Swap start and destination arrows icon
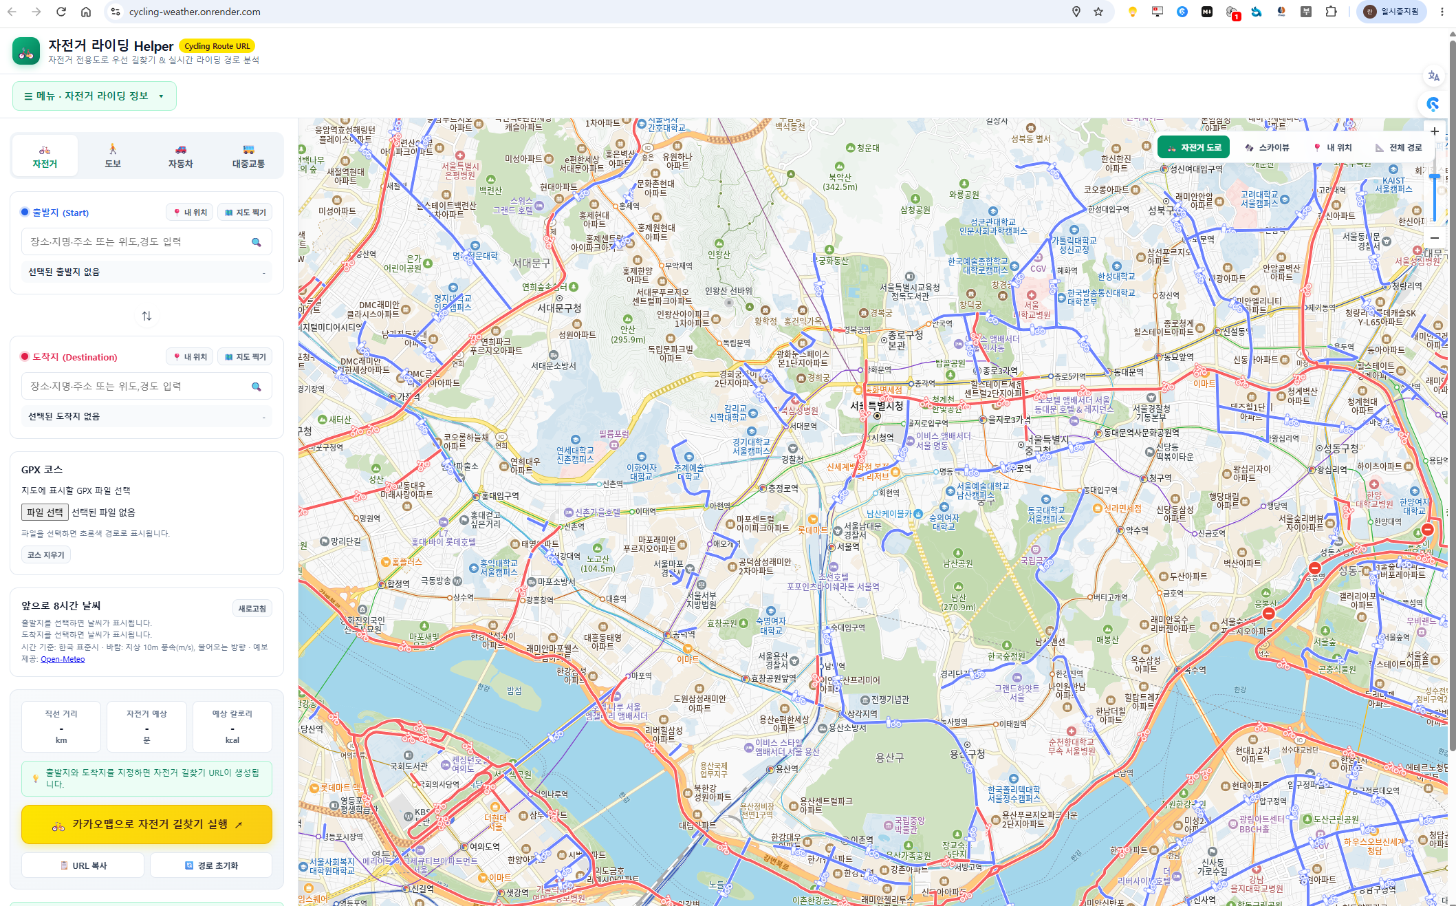Image resolution: width=1456 pixels, height=906 pixels. pyautogui.click(x=146, y=316)
